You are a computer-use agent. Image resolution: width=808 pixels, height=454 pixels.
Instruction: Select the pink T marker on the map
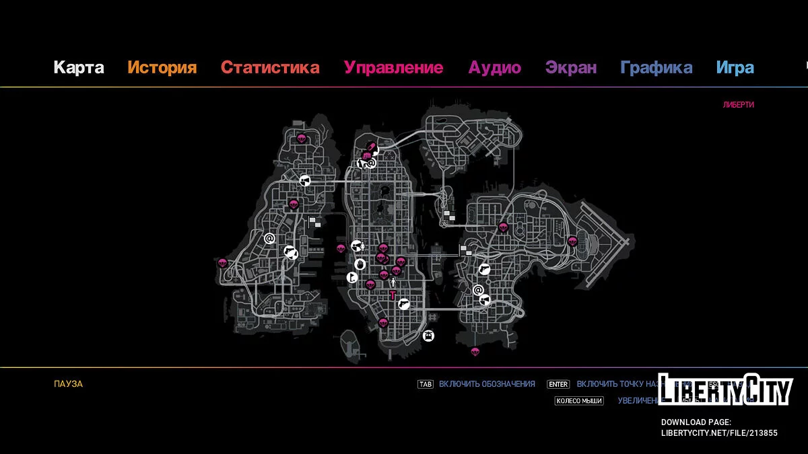click(x=392, y=295)
